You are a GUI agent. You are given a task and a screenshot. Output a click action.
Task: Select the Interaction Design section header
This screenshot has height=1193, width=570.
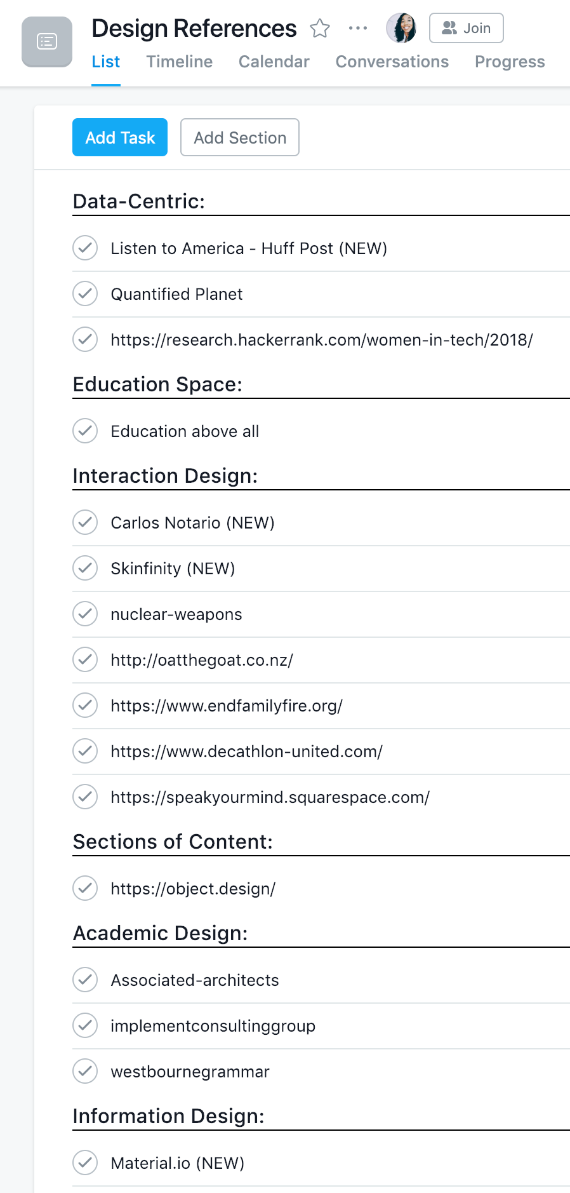[x=165, y=476]
